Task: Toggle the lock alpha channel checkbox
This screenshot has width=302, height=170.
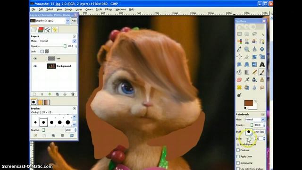Action: (47, 51)
